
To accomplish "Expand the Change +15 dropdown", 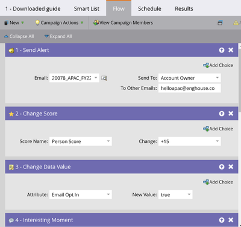I will (x=190, y=141).
